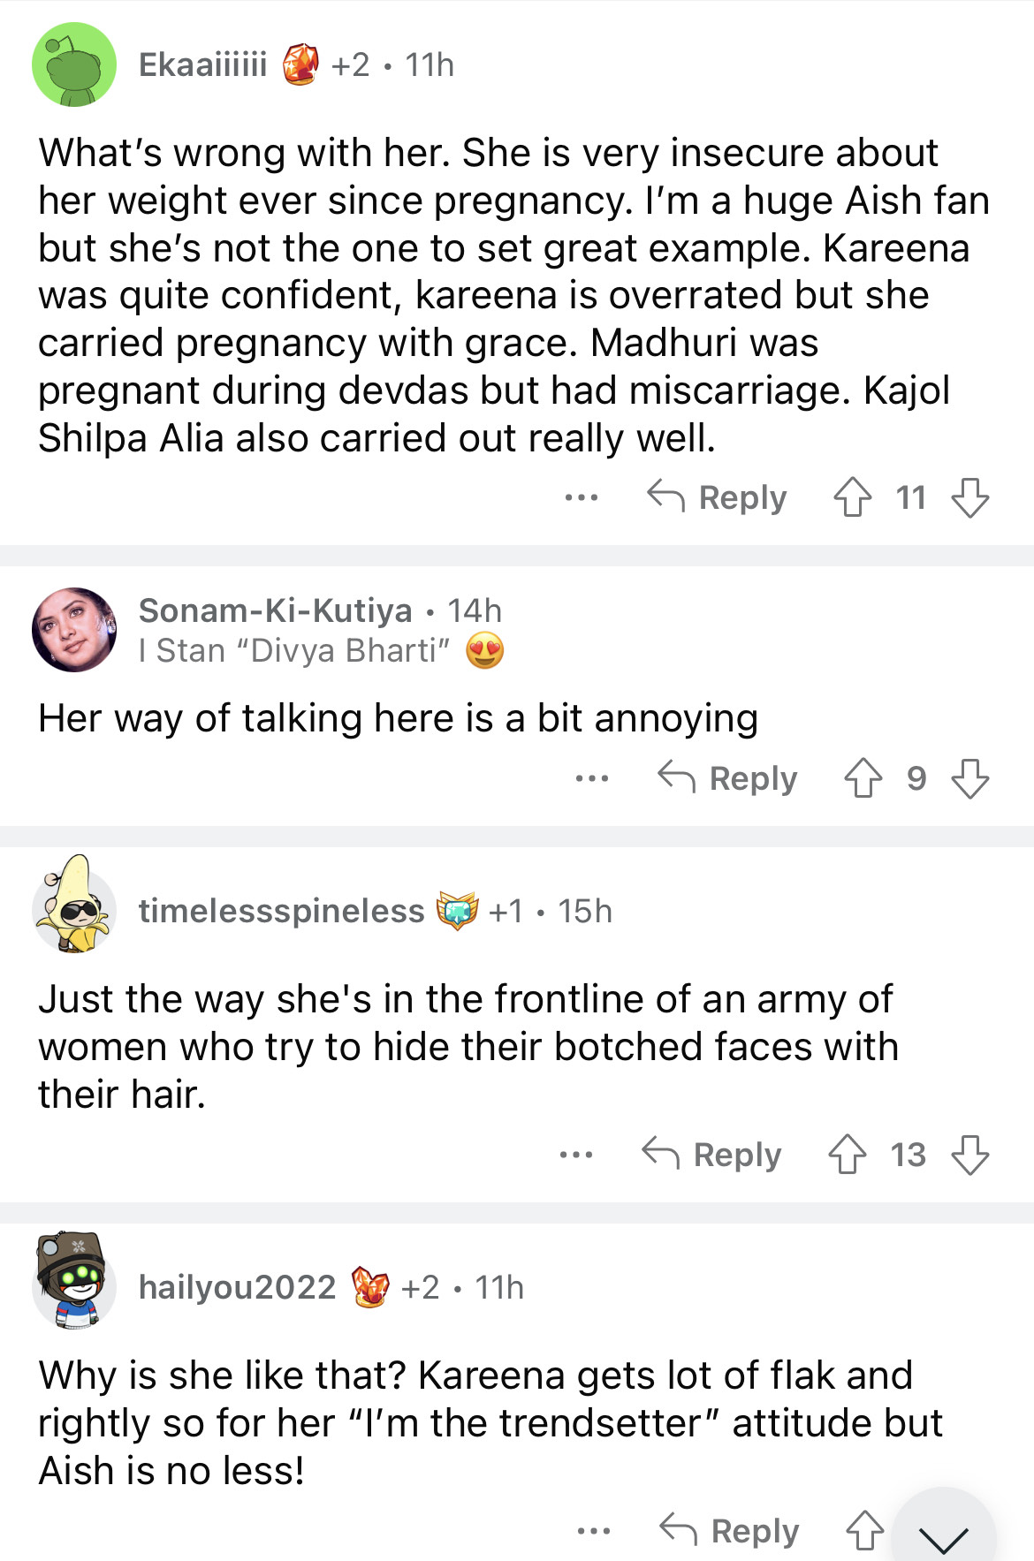
Task: Click timelessspineless's trophy badge icon
Action: pyautogui.click(x=458, y=911)
